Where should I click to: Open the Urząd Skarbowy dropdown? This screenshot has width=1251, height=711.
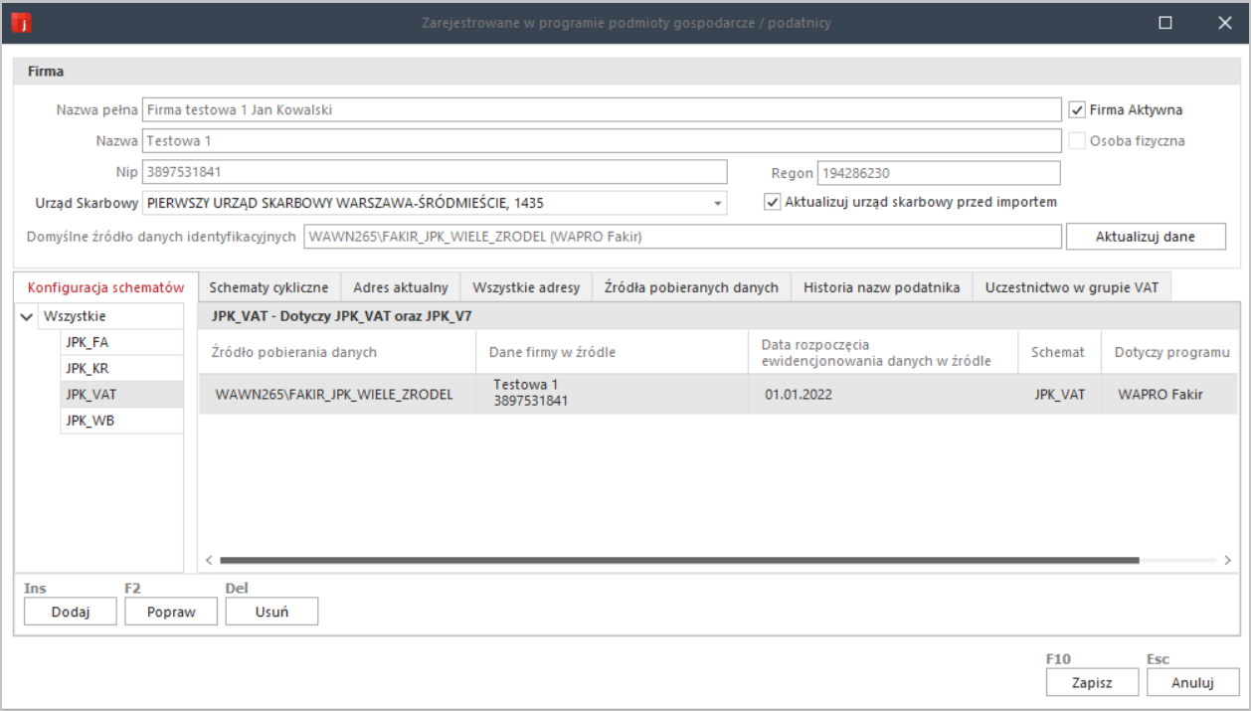tap(716, 204)
